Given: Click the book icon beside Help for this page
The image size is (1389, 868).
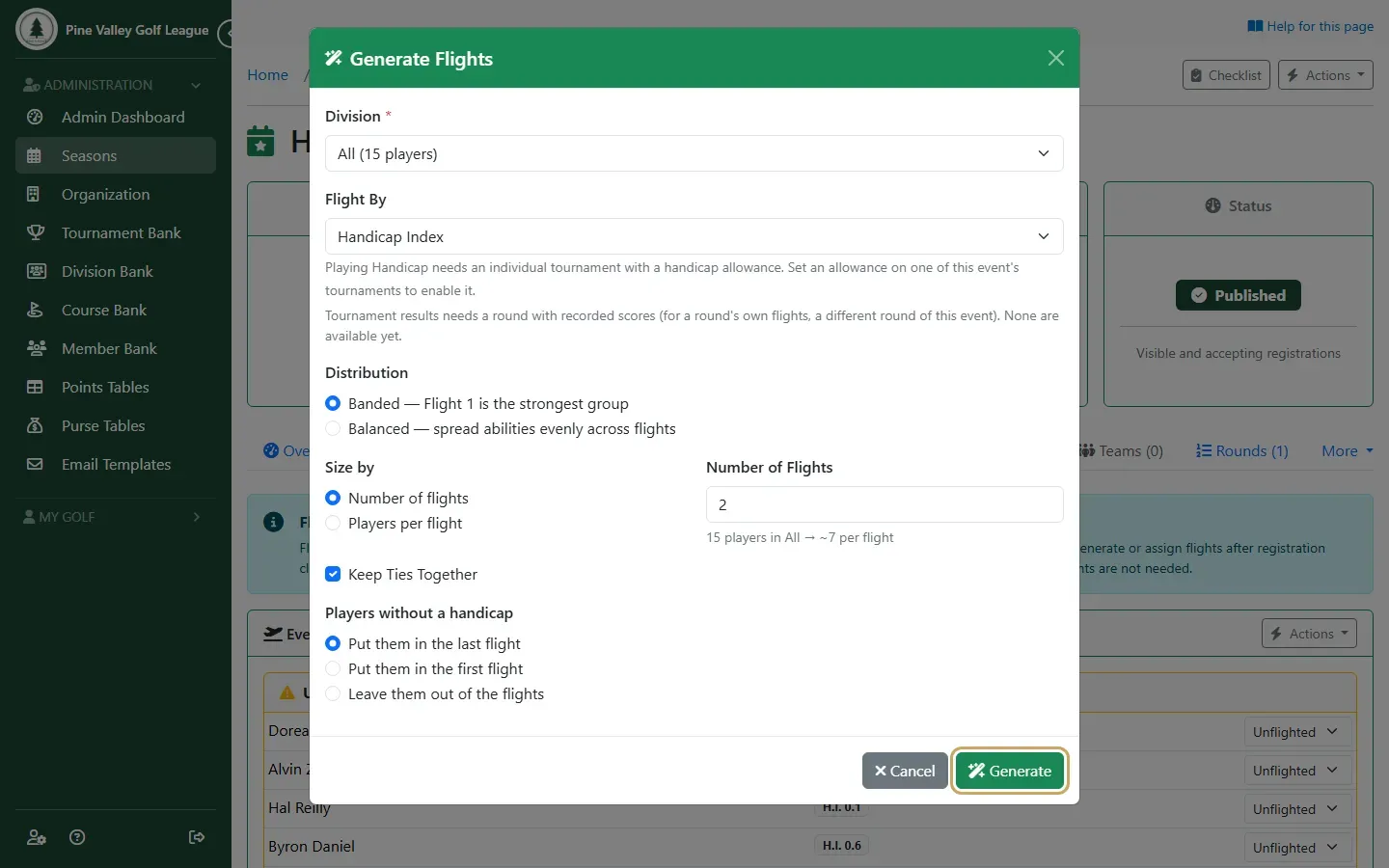Looking at the screenshot, I should click(1255, 26).
